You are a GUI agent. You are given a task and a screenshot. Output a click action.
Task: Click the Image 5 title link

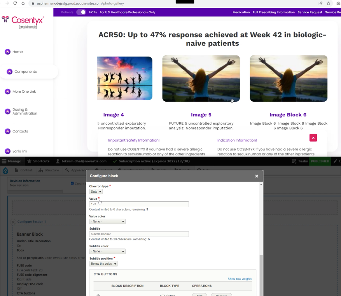[201, 115]
